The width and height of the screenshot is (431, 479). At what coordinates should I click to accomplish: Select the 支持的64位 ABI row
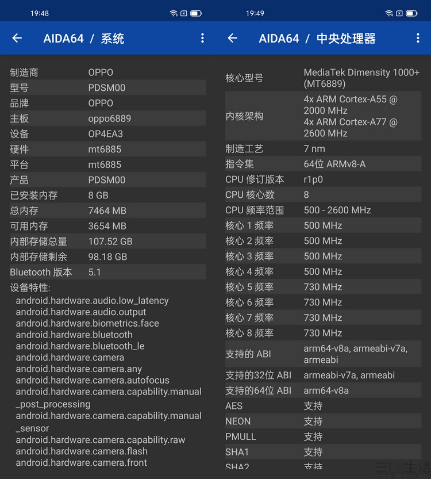pyautogui.click(x=323, y=390)
